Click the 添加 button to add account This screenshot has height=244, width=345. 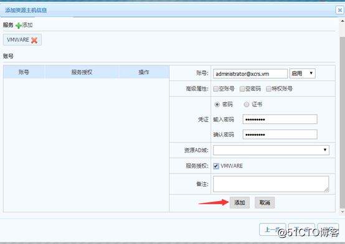coord(240,202)
